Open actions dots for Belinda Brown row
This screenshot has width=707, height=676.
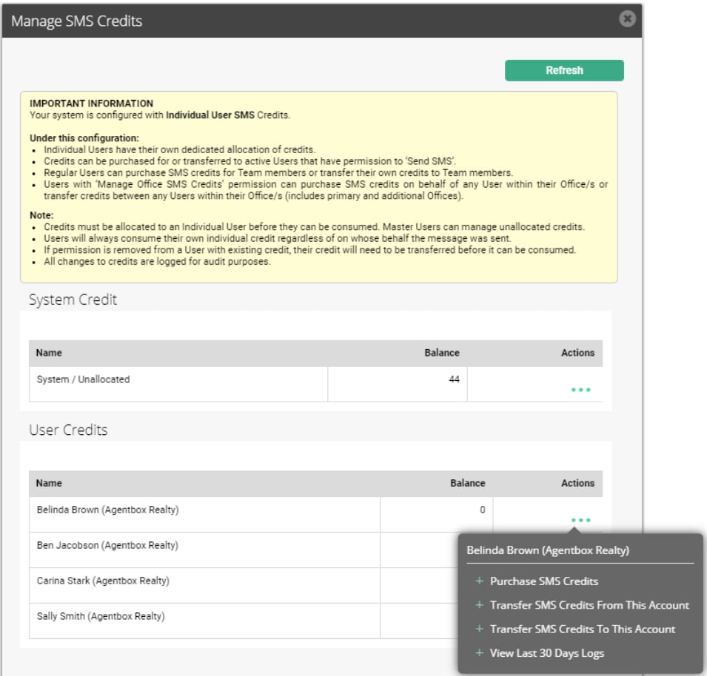(580, 520)
